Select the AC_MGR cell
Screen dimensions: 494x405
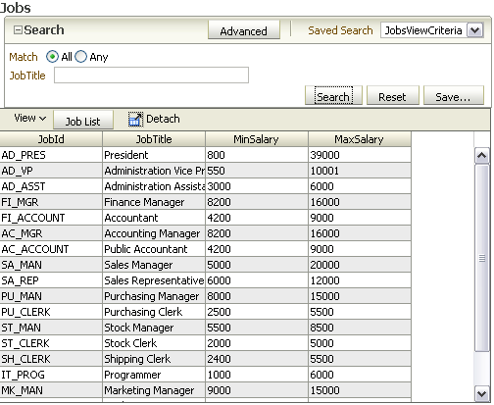pos(51,233)
